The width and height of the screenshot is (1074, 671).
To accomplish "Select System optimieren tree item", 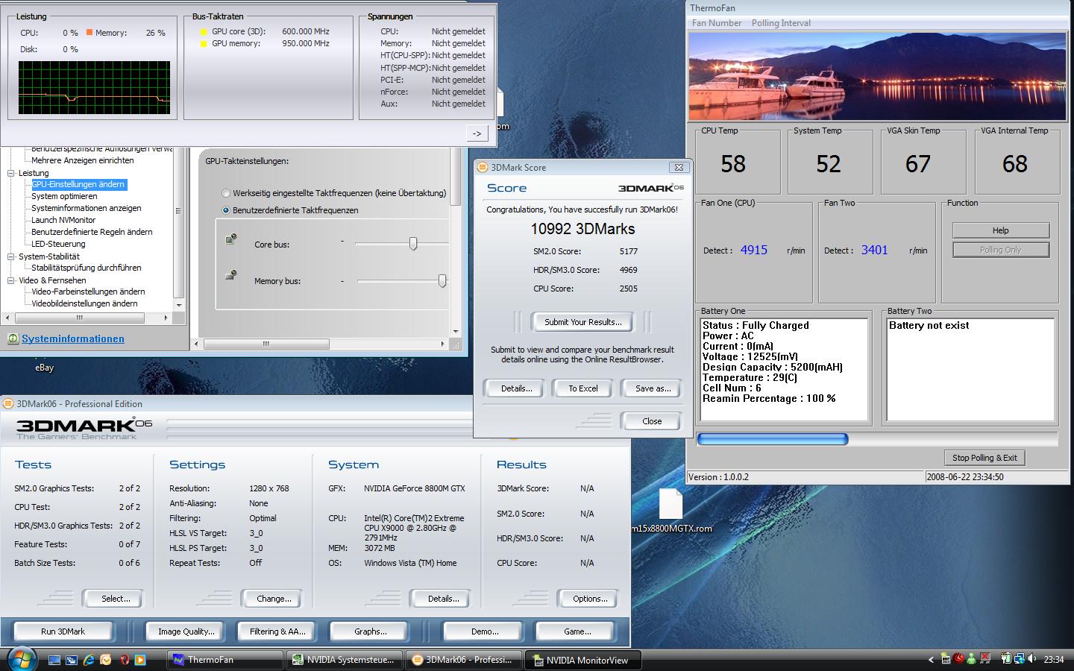I will (64, 196).
